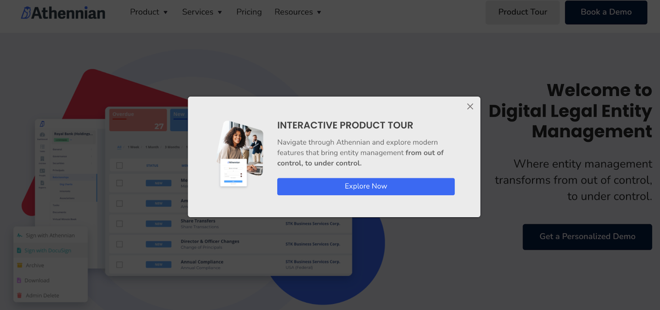The height and width of the screenshot is (310, 660).
Task: Click the STATUS column header
Action: coord(152,165)
